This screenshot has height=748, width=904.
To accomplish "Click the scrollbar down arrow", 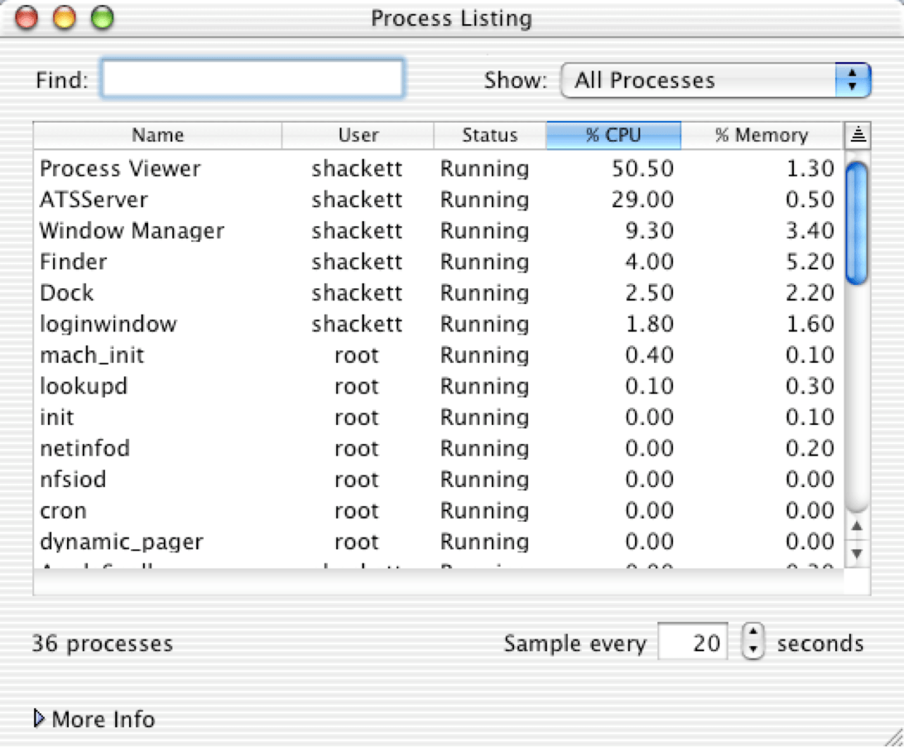I will pos(857,553).
